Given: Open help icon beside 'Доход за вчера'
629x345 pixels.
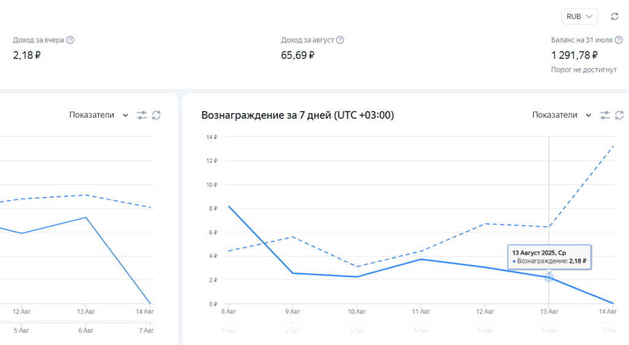Looking at the screenshot, I should [70, 40].
